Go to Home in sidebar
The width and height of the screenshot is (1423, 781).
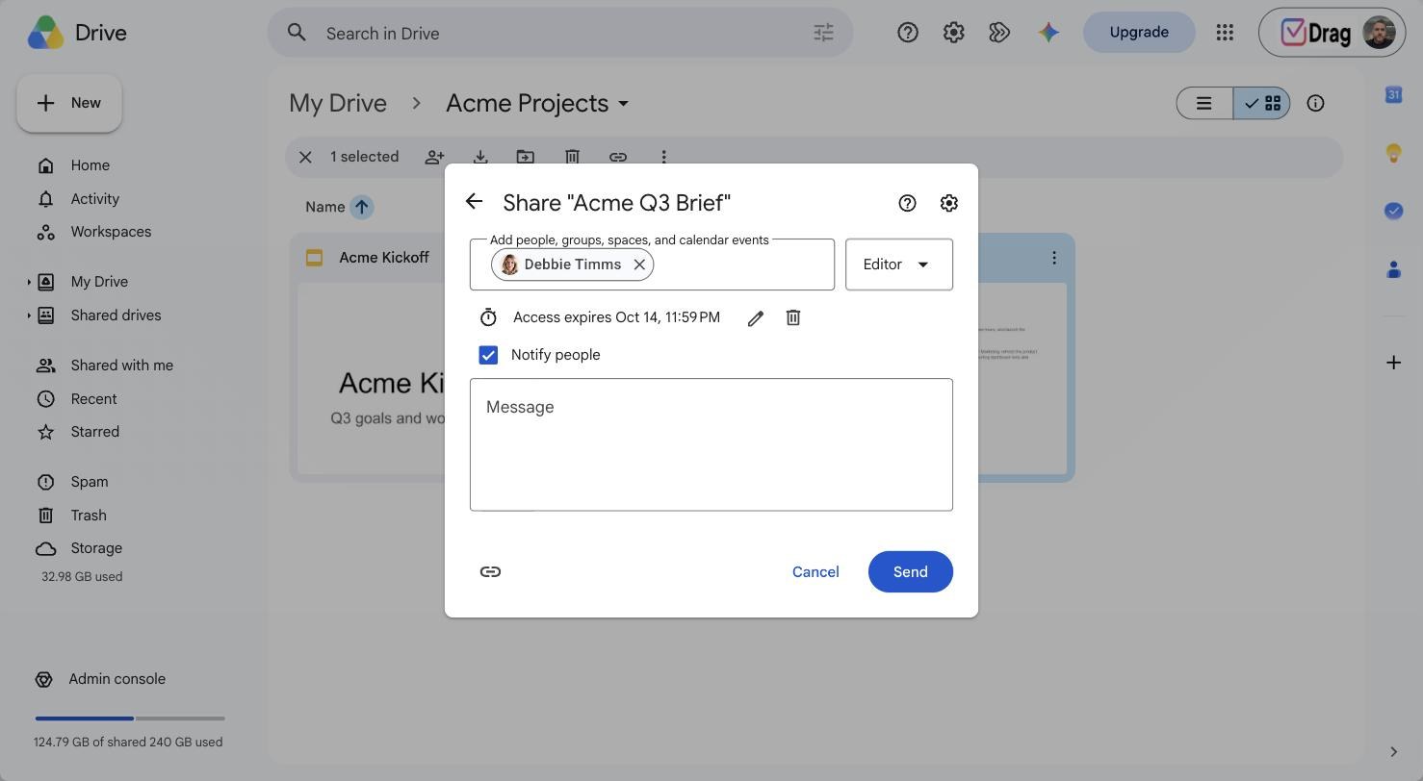point(90,165)
